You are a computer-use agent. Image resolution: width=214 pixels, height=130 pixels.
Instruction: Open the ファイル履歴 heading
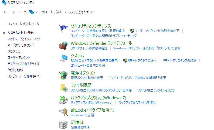[x=81, y=85]
